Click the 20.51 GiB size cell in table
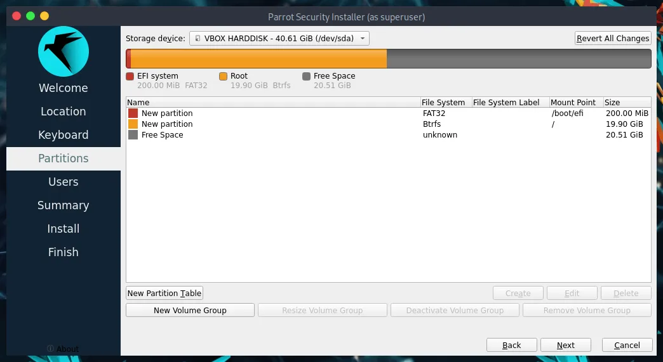The width and height of the screenshot is (663, 362). (x=624, y=135)
